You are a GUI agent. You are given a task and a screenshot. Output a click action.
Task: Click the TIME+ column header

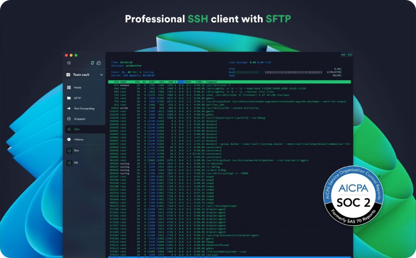point(199,82)
